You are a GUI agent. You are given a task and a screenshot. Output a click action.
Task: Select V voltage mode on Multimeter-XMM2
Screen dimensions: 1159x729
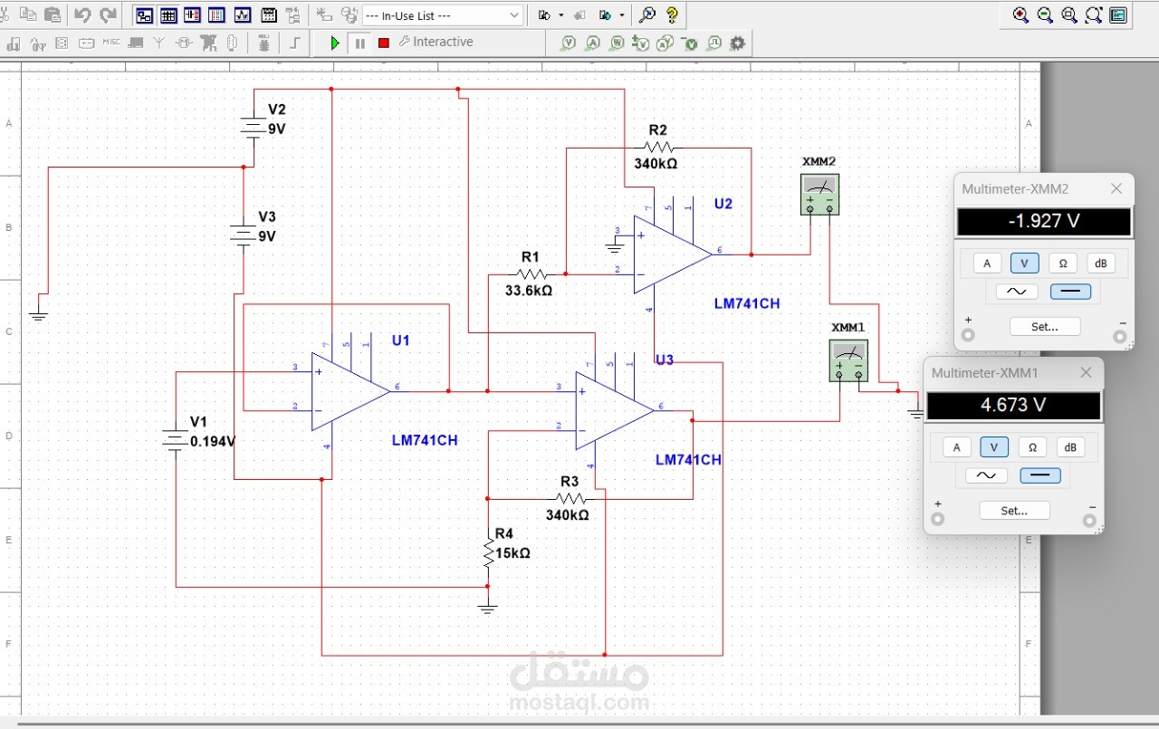tap(1024, 264)
